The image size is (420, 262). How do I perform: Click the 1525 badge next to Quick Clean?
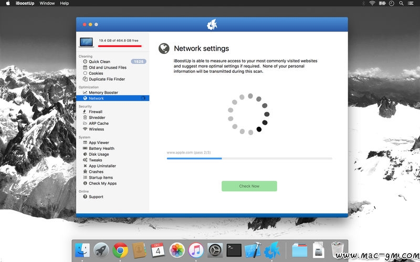[x=139, y=61]
